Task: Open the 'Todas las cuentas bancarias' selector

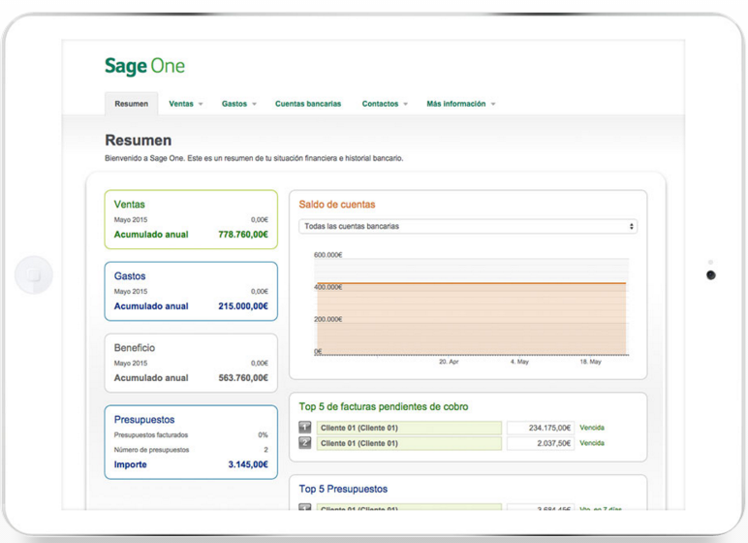Action: [x=468, y=226]
